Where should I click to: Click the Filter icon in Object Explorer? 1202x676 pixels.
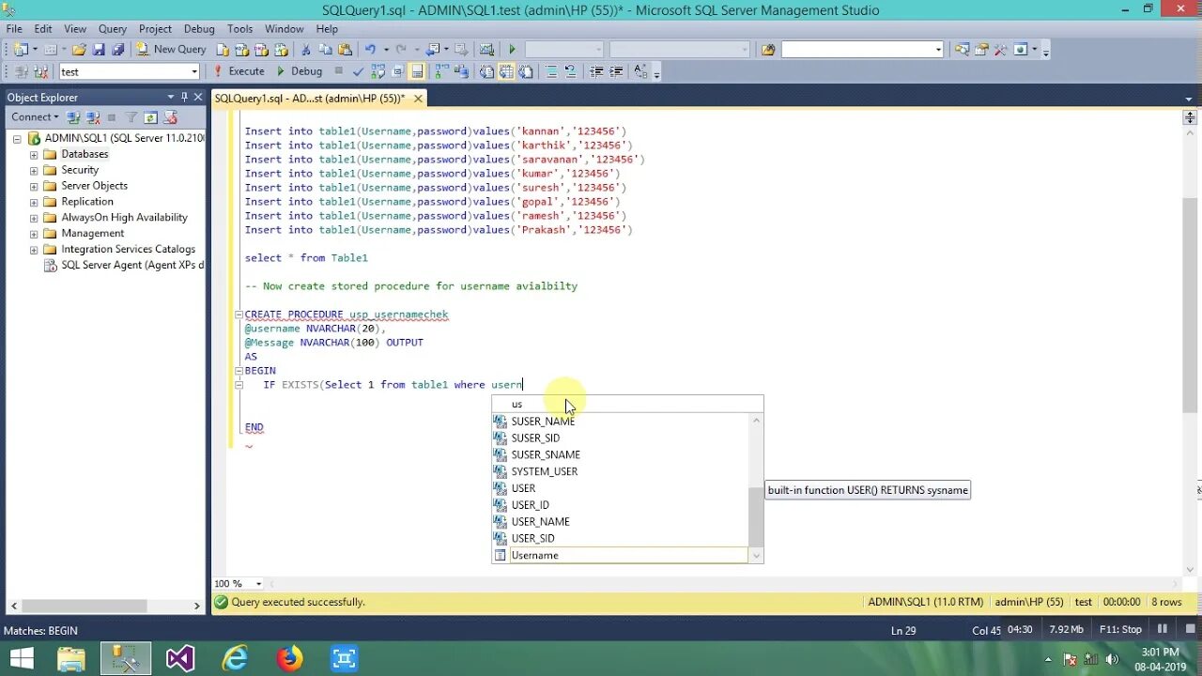(131, 117)
